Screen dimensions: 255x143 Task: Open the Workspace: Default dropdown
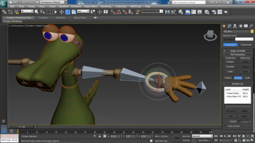coord(52,2)
